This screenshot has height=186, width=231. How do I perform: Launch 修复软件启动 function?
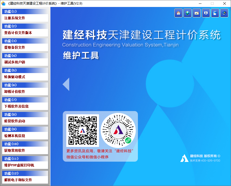pyautogui.click(x=25, y=121)
